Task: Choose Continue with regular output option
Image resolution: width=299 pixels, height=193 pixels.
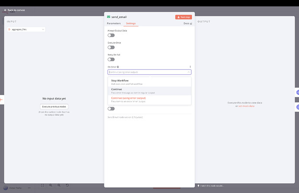Action: (x=149, y=91)
